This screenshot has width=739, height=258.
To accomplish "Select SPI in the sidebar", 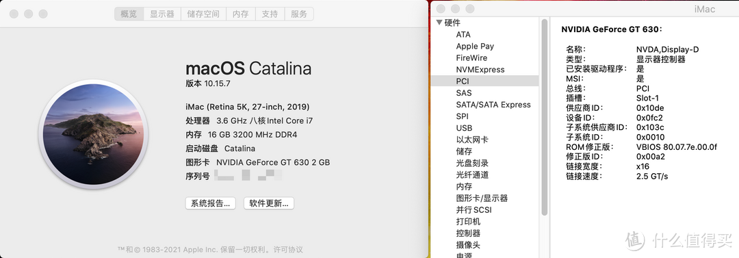I will 463,116.
